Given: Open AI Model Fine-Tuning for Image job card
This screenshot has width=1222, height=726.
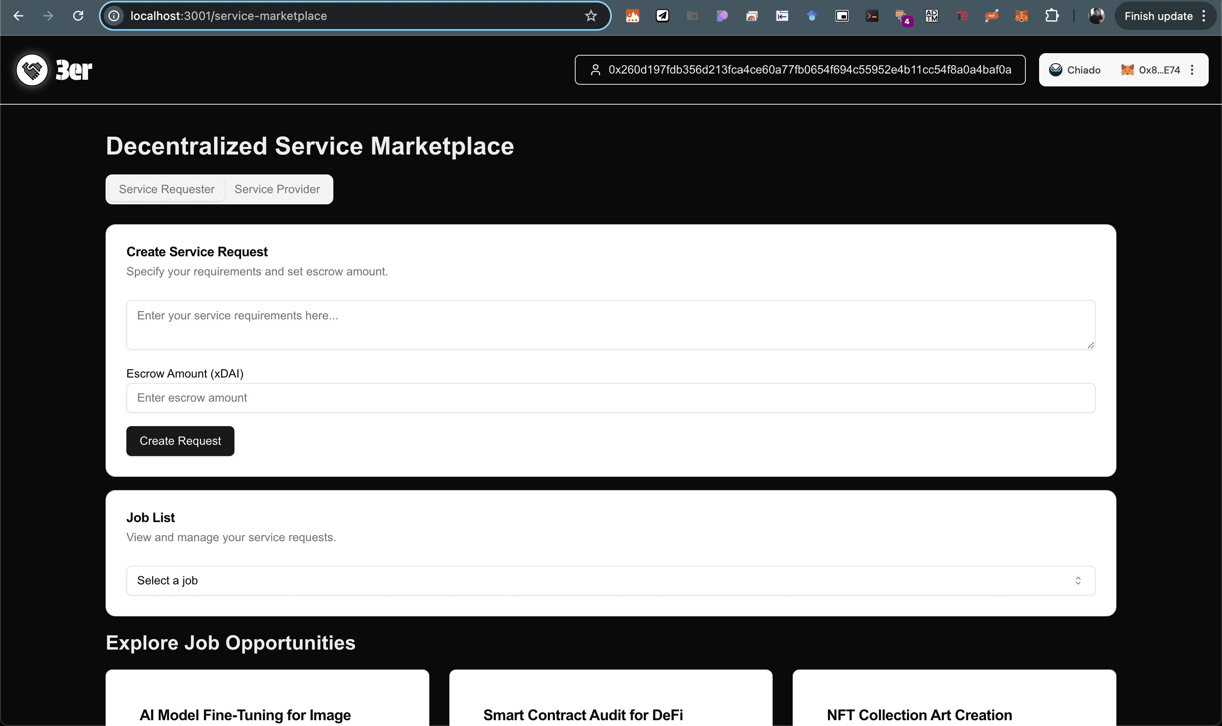Looking at the screenshot, I should coord(267,698).
